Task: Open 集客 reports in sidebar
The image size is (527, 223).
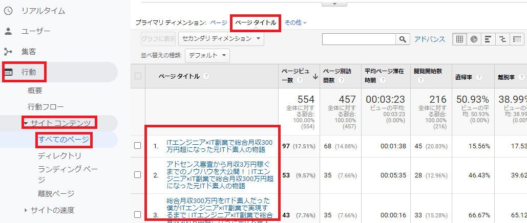Action: click(29, 52)
